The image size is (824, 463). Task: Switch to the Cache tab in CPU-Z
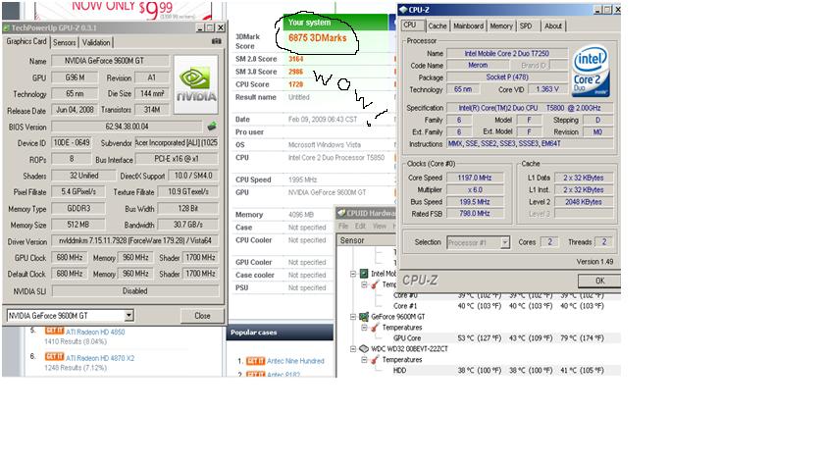[438, 26]
